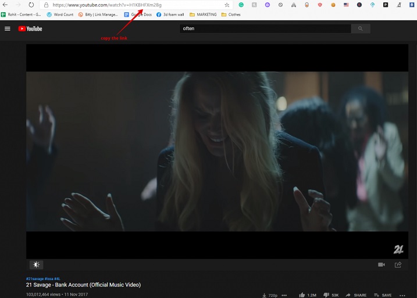Open the Bitly Link Manager bookmark

[98, 15]
